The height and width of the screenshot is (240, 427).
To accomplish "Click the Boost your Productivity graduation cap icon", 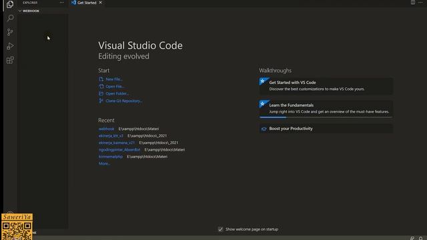I will pyautogui.click(x=264, y=129).
